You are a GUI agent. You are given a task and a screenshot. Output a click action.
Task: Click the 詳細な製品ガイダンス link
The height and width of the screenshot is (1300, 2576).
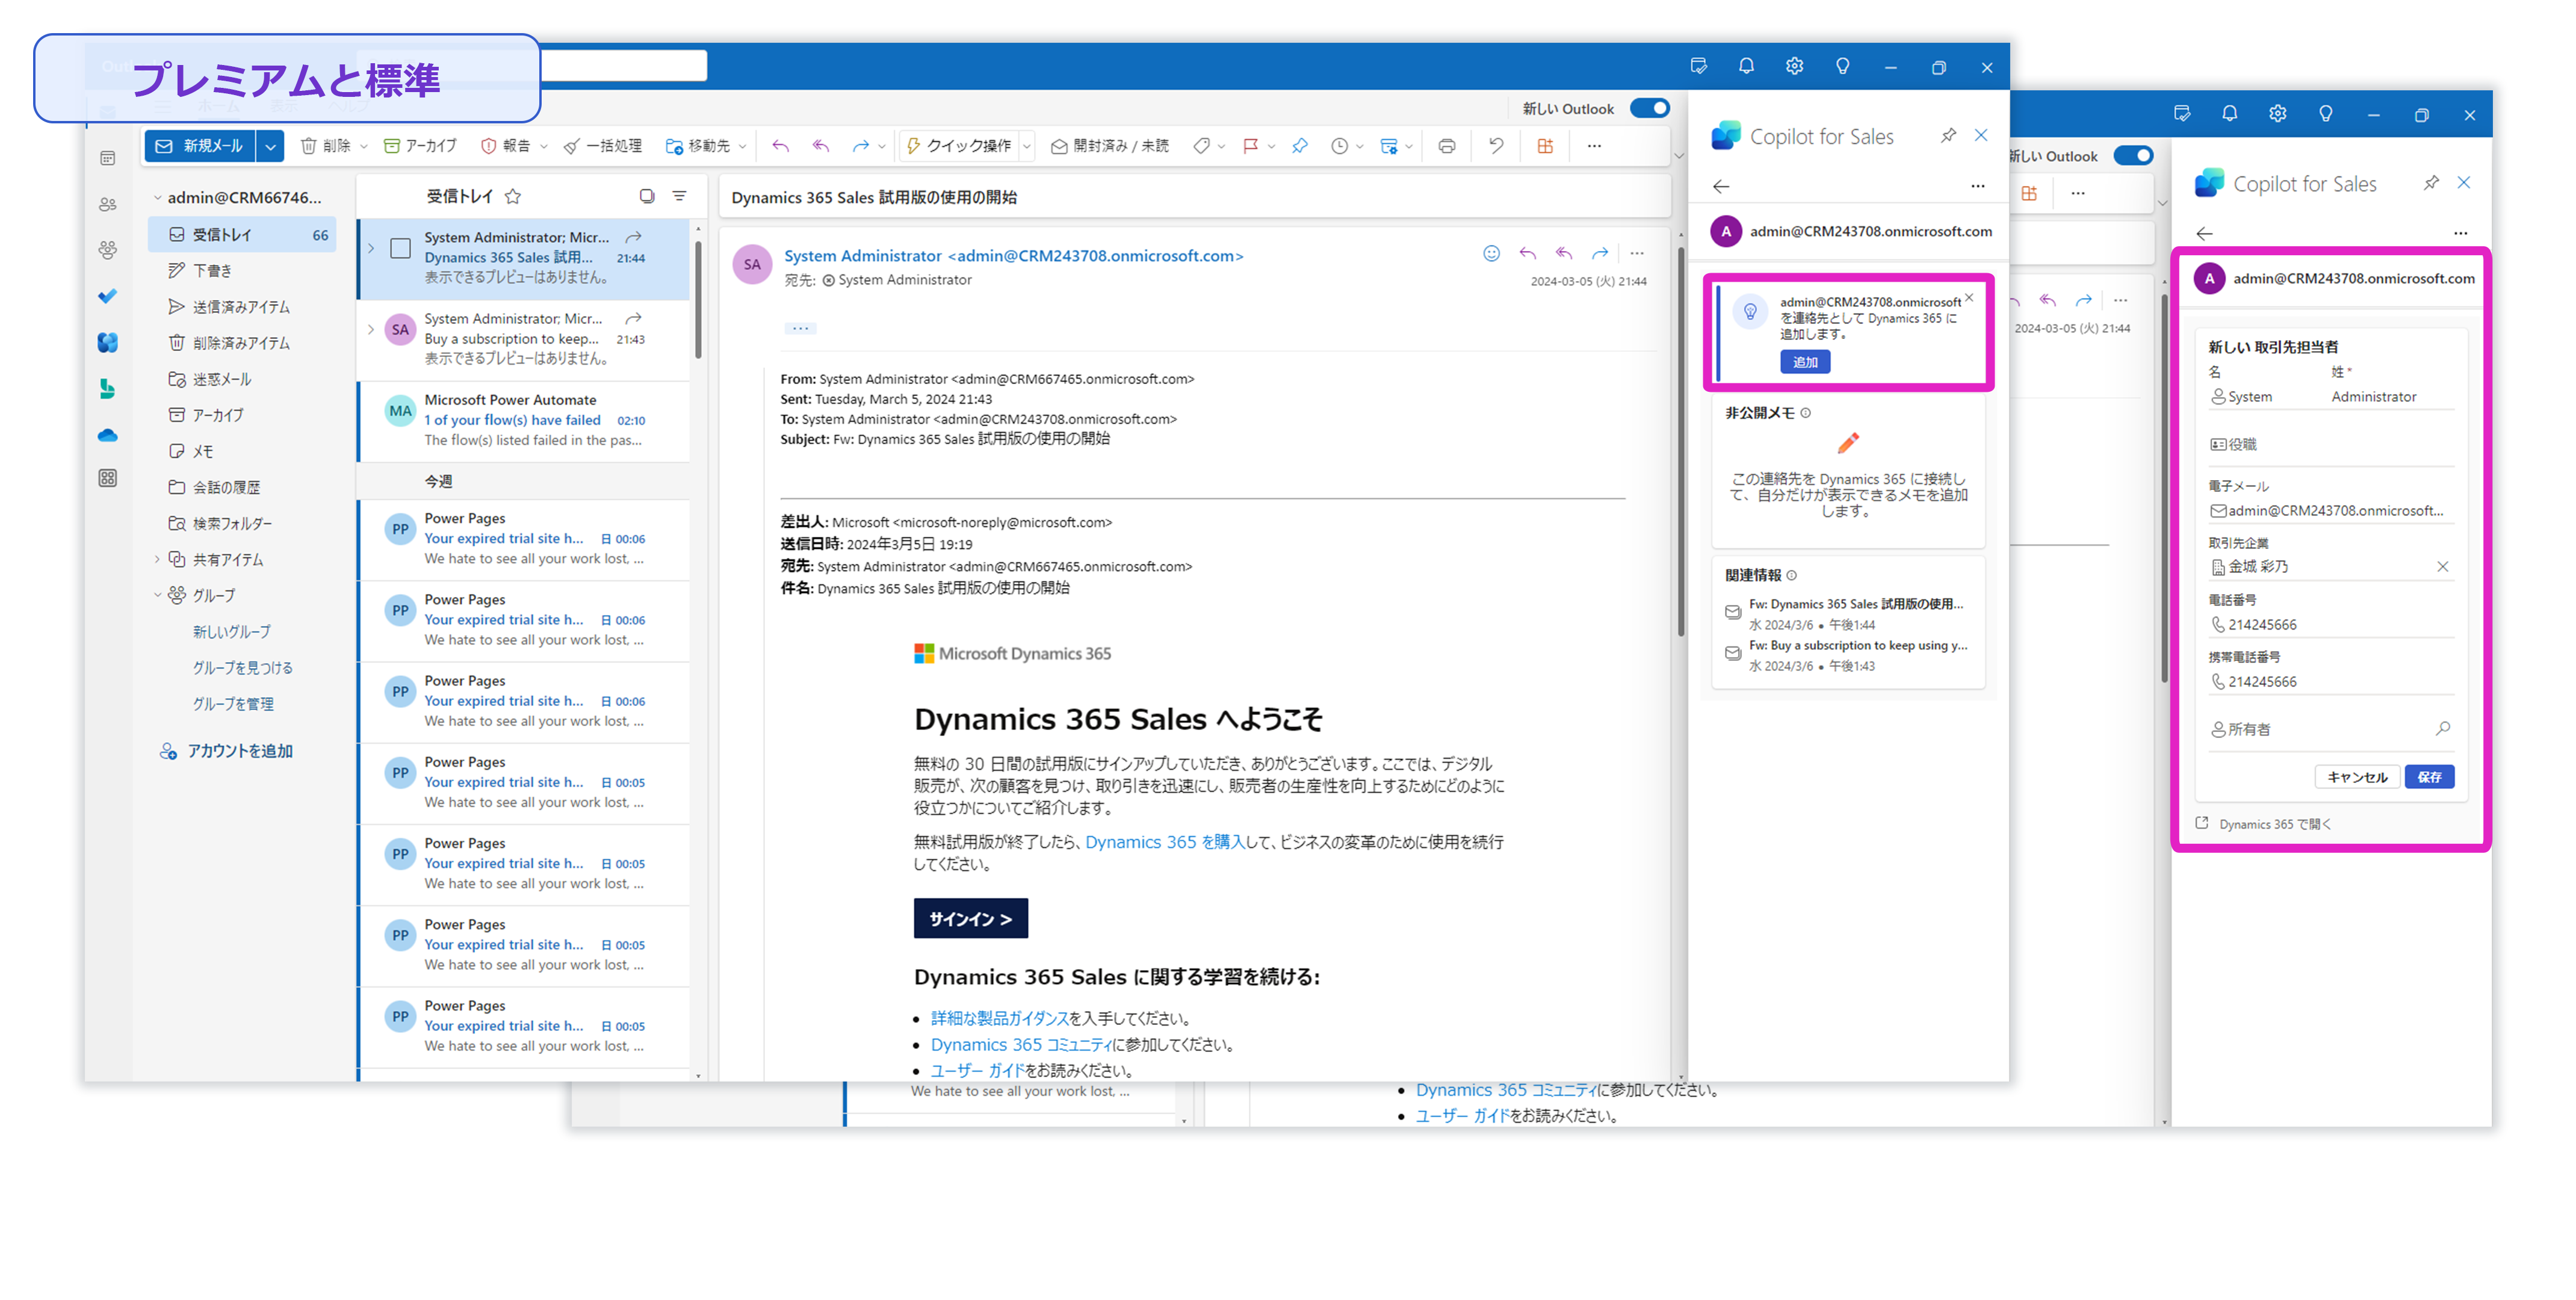(x=999, y=1018)
